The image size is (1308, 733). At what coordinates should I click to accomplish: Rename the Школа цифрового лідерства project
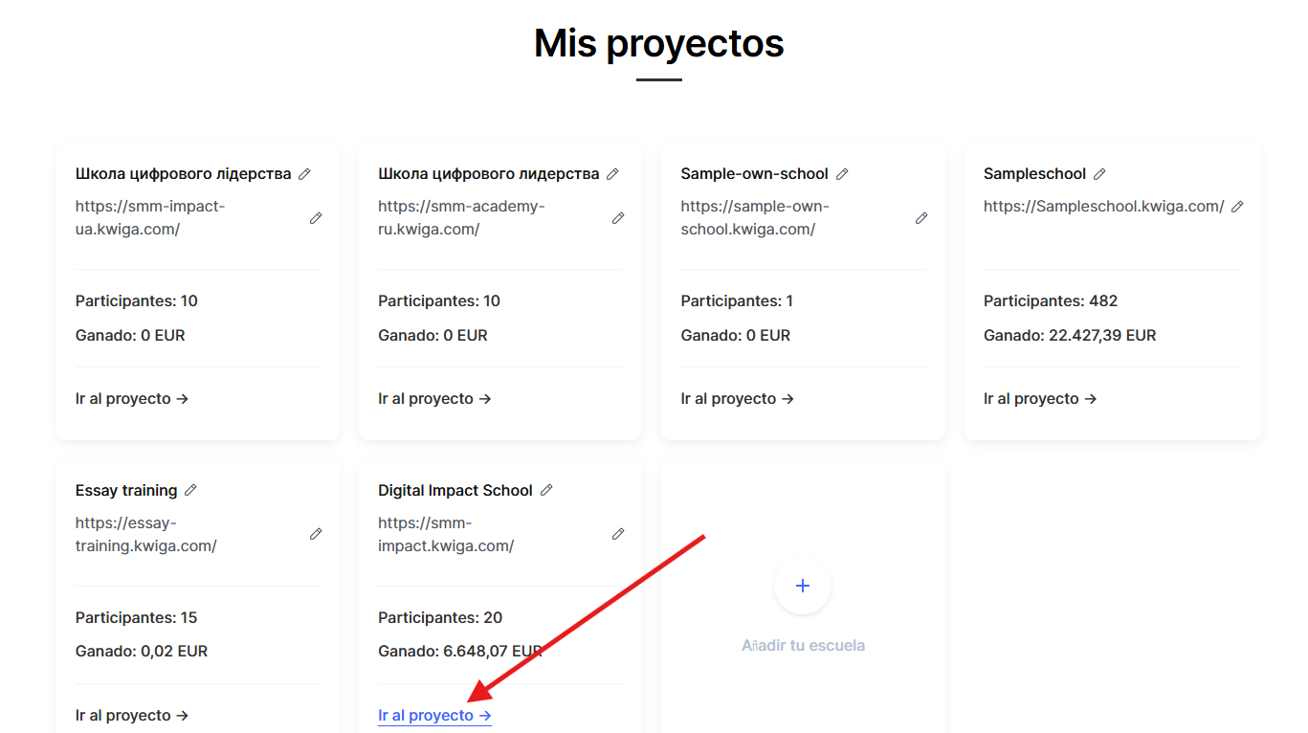point(304,174)
